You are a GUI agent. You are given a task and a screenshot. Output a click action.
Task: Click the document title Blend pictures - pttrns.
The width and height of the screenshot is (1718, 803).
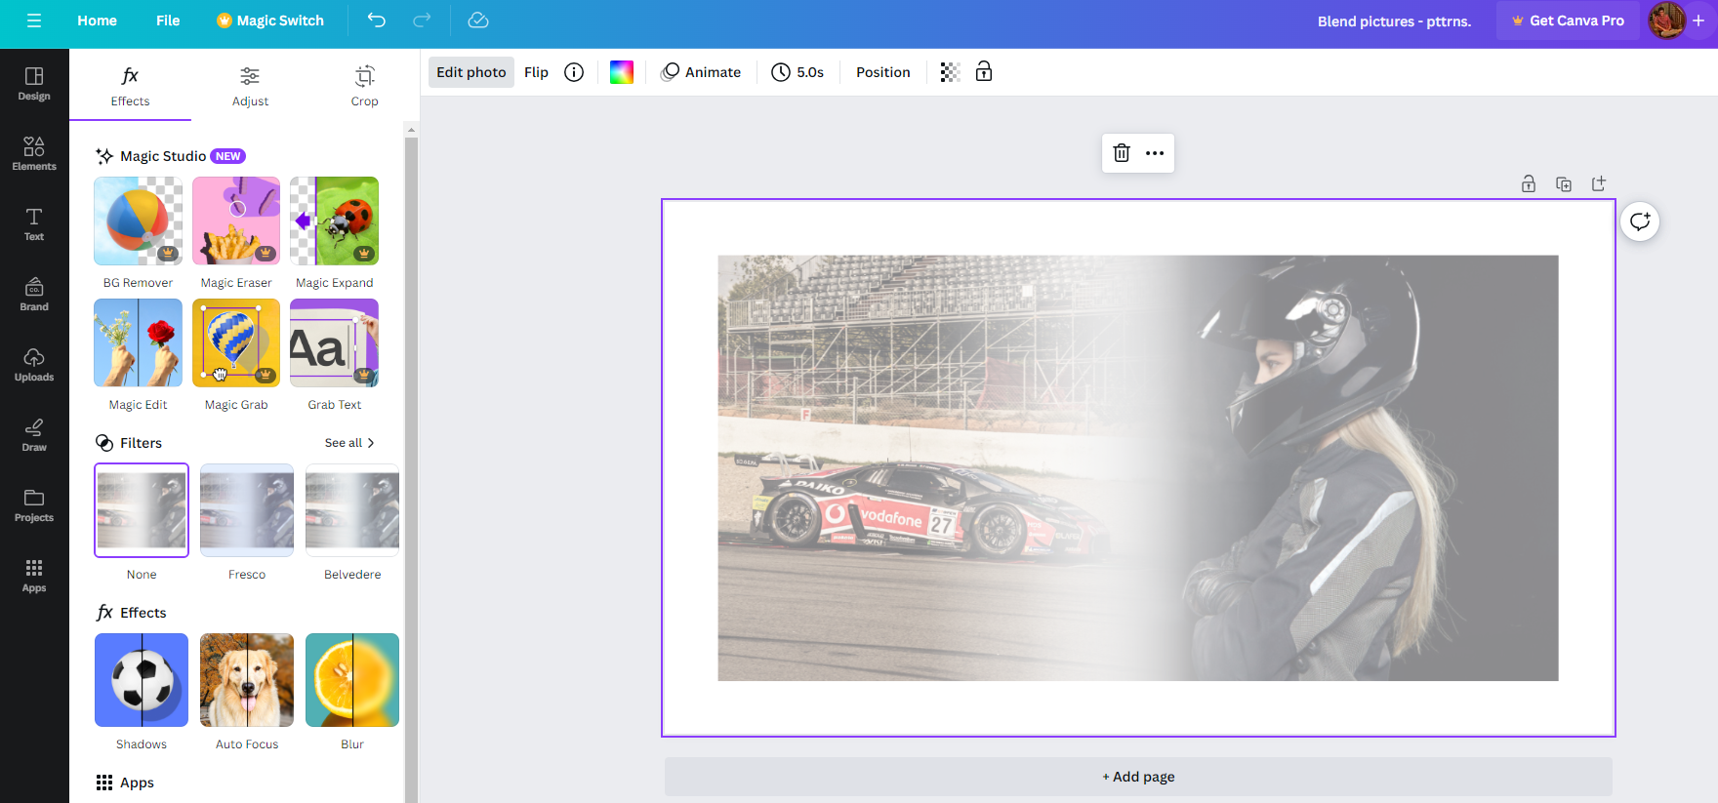(1394, 20)
